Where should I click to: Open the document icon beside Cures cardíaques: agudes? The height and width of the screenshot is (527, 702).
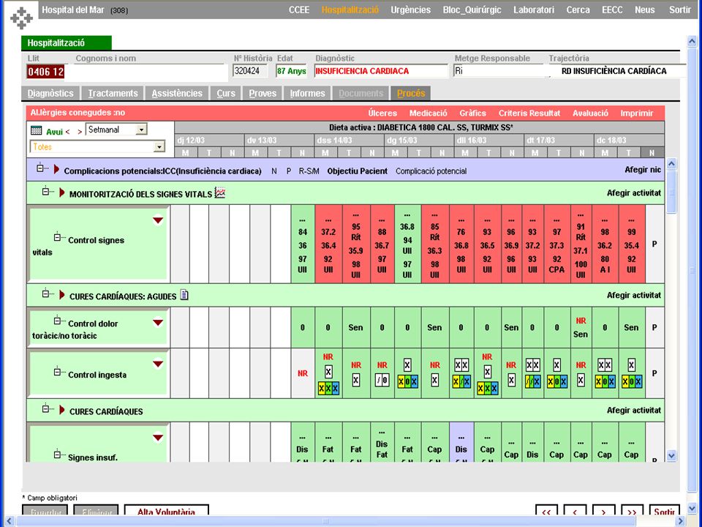[184, 295]
